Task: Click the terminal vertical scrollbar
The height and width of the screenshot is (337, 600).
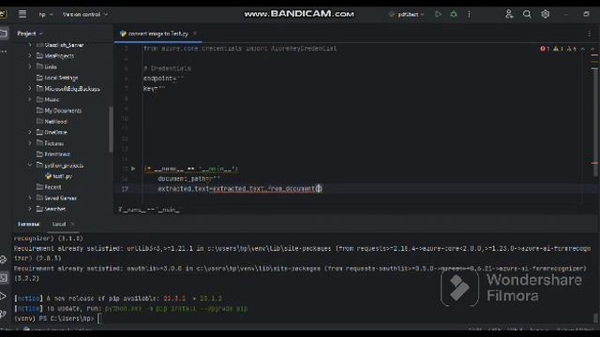Action: (595, 318)
